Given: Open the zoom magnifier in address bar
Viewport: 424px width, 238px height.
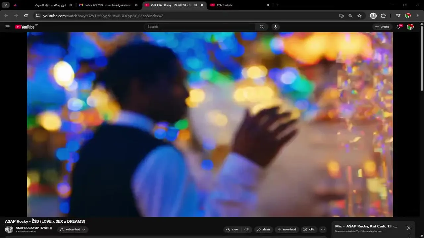Looking at the screenshot, I should pos(350,16).
